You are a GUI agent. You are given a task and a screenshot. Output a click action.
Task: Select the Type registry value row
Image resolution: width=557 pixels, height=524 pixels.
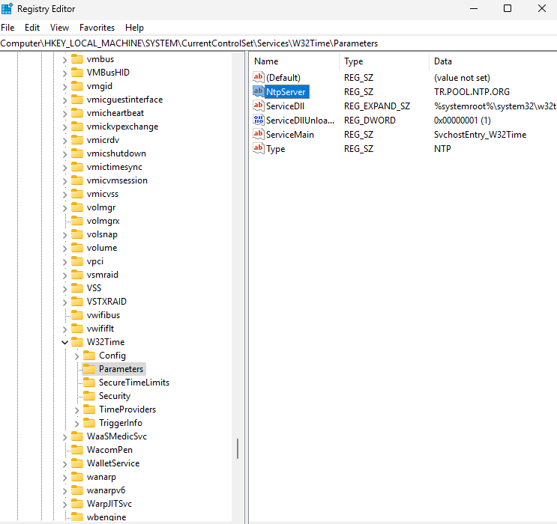pyautogui.click(x=275, y=148)
